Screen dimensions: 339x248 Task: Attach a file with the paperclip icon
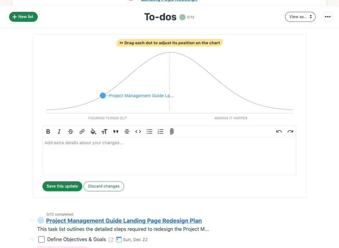coord(171,131)
